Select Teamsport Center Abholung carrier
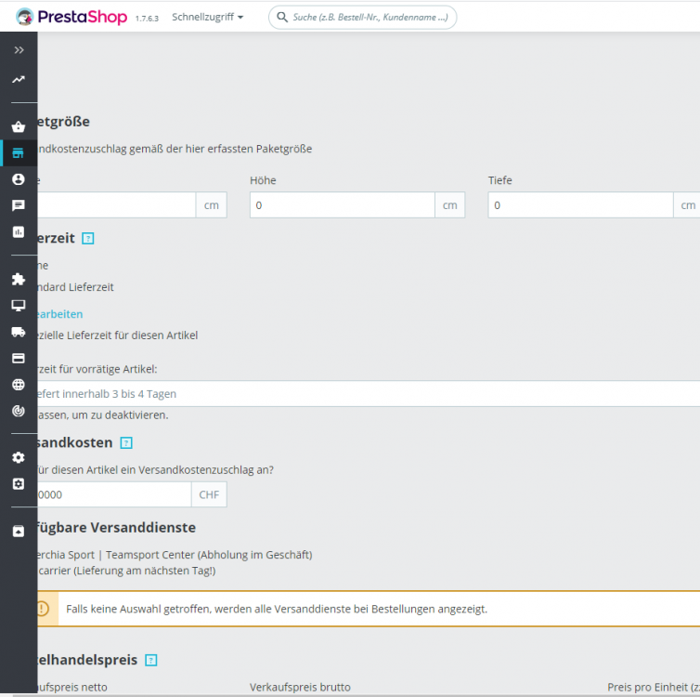 point(175,555)
